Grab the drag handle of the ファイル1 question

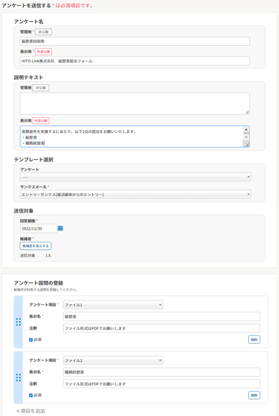pos(18,322)
